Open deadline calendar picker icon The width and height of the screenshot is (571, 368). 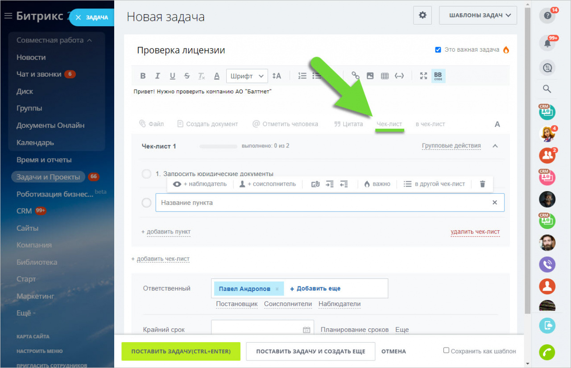point(306,330)
